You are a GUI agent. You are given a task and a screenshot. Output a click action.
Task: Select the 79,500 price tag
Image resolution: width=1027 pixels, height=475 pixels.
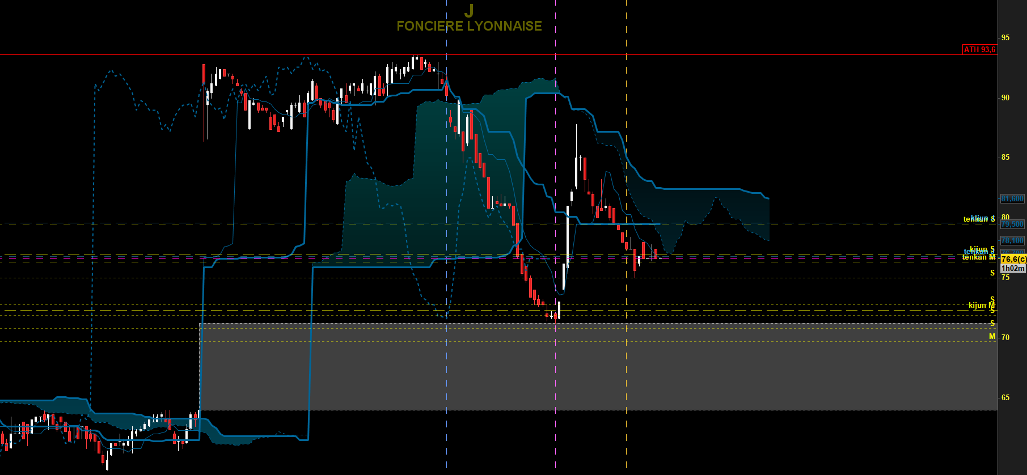[1012, 224]
